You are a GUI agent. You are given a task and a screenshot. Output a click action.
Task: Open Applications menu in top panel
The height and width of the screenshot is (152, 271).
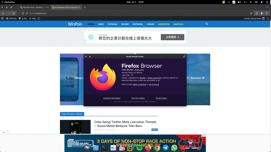click(x=8, y=2)
